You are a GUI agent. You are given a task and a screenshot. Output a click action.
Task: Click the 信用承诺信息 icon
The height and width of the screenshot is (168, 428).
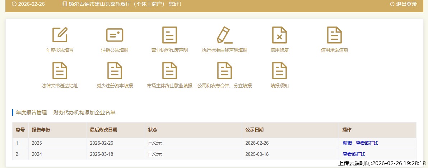pyautogui.click(x=334, y=35)
